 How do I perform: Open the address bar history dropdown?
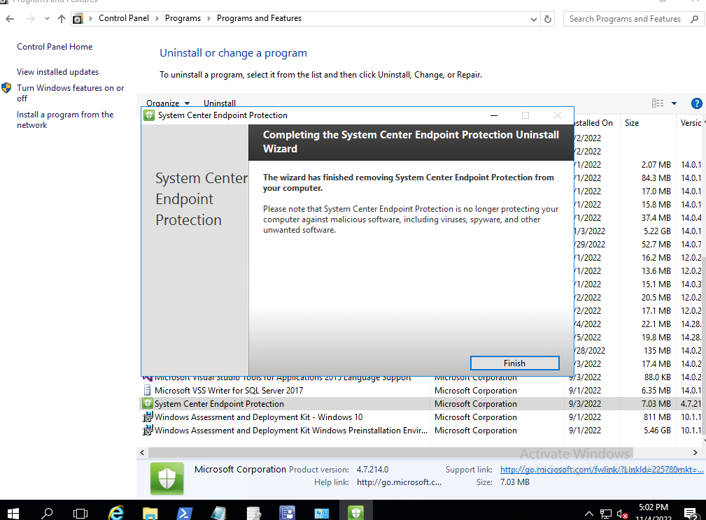click(x=534, y=19)
